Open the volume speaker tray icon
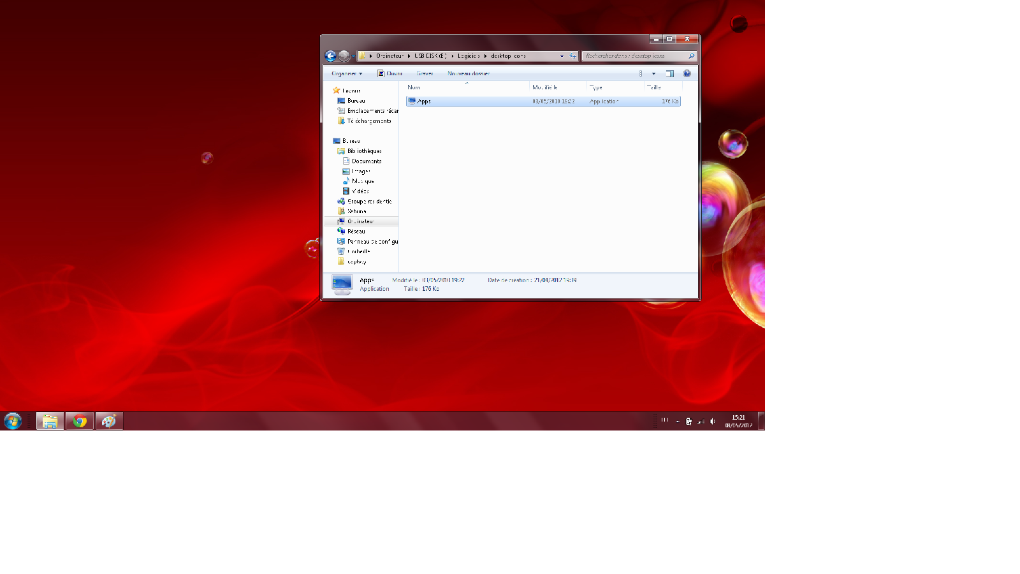 713,421
